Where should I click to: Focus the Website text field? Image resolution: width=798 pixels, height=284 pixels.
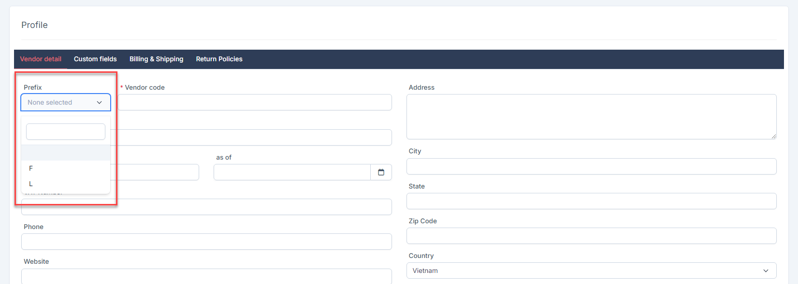click(206, 276)
